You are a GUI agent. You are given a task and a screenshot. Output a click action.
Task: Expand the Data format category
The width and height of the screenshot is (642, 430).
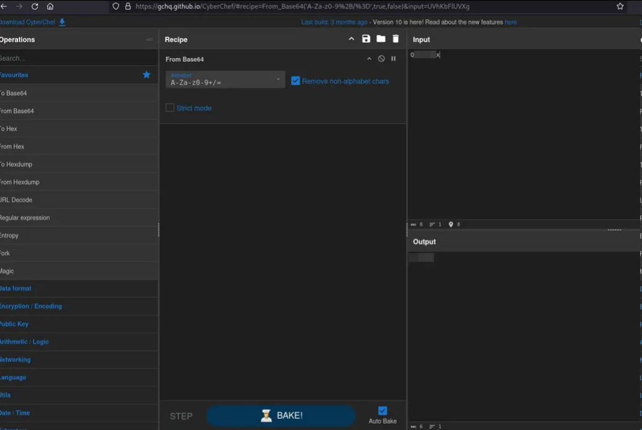[x=16, y=289]
